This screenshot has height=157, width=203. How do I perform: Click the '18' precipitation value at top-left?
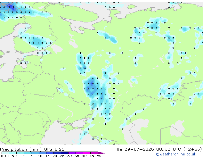13,7
